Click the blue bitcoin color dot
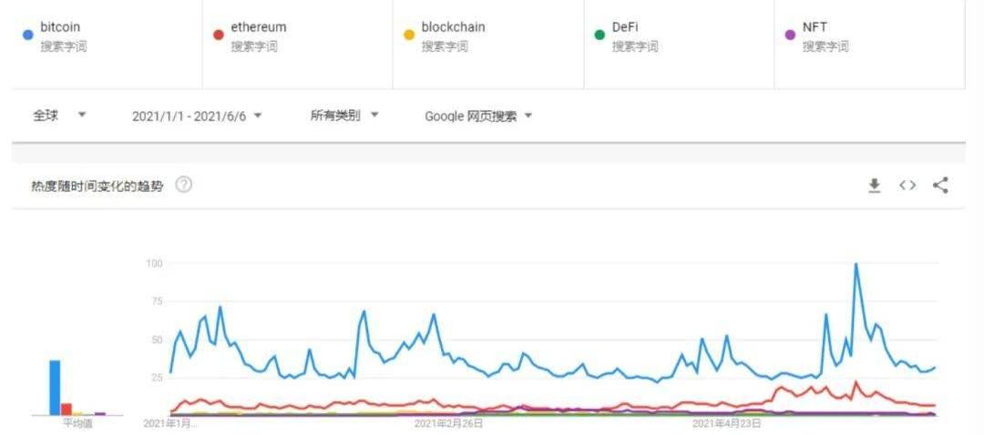This screenshot has width=984, height=435. click(x=27, y=35)
